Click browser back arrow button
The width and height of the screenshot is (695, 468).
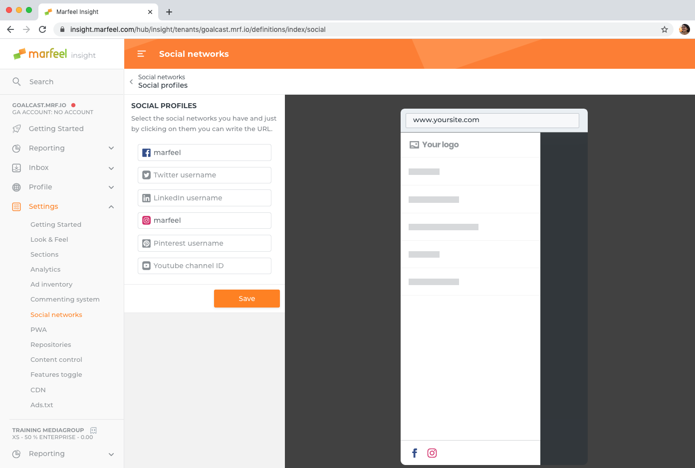(x=10, y=29)
